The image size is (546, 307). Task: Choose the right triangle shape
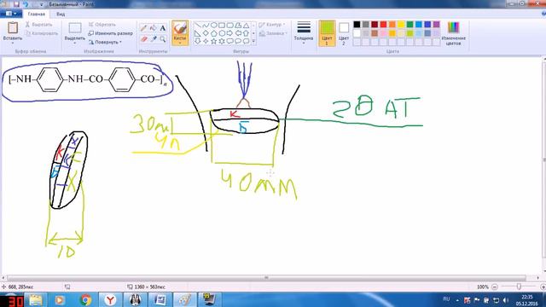point(197,33)
